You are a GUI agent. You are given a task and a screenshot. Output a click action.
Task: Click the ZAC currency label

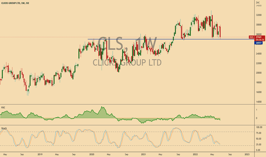click(258, 3)
